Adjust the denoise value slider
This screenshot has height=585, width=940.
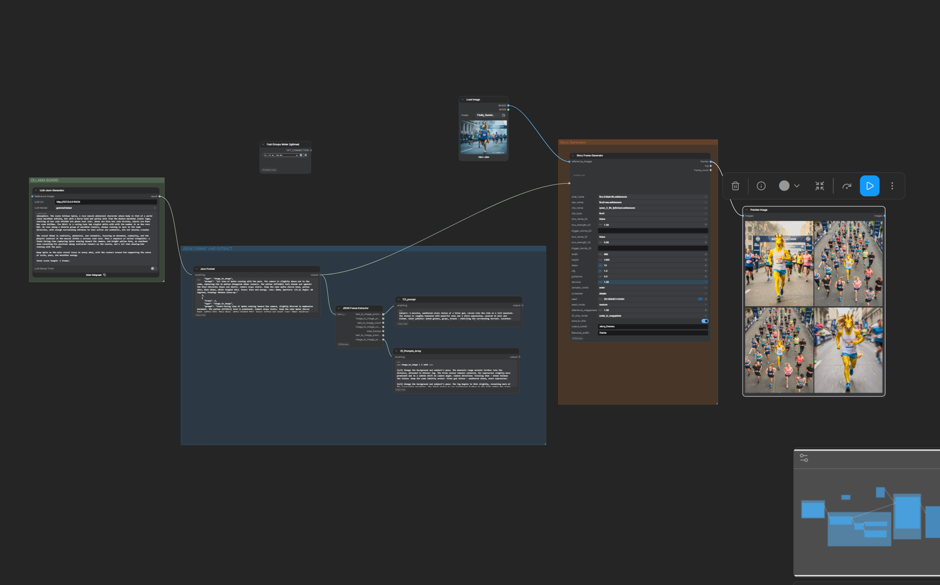(653, 282)
